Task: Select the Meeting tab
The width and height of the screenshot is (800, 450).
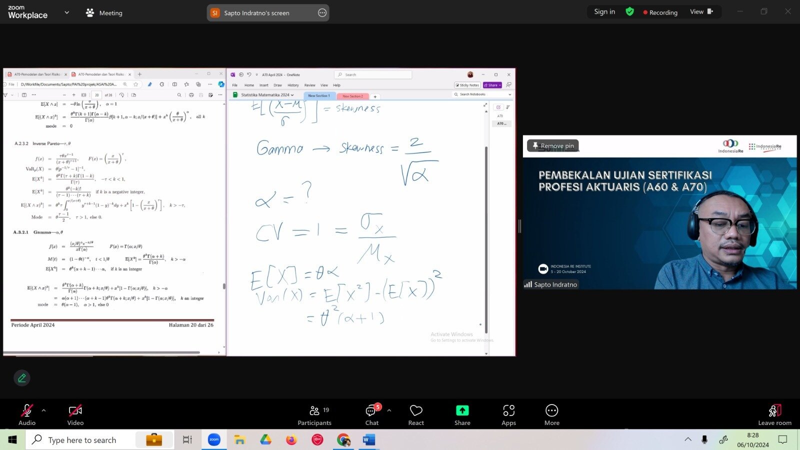Action: 104,13
